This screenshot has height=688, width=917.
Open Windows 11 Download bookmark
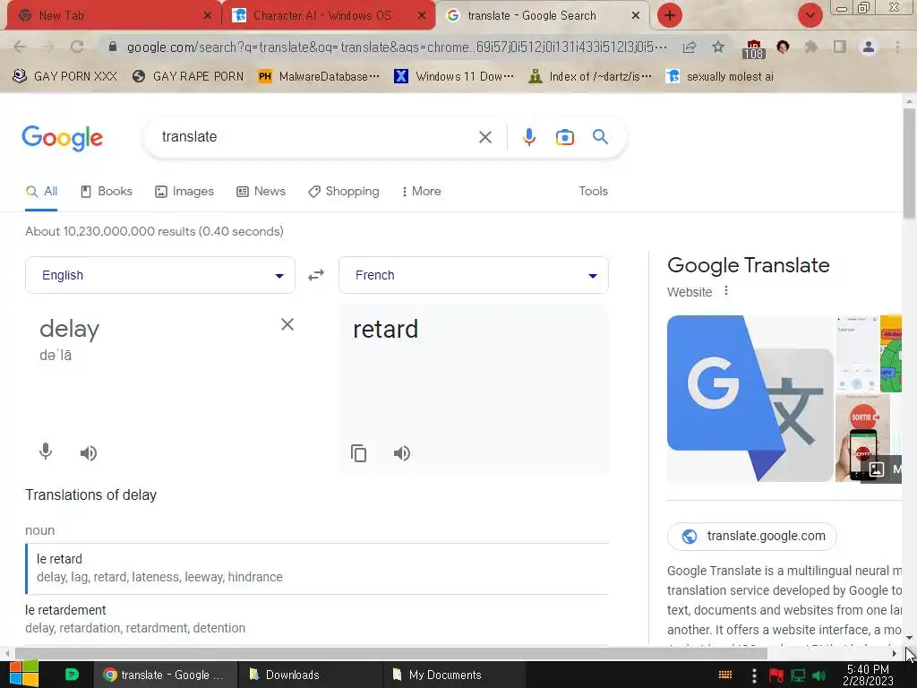point(454,77)
